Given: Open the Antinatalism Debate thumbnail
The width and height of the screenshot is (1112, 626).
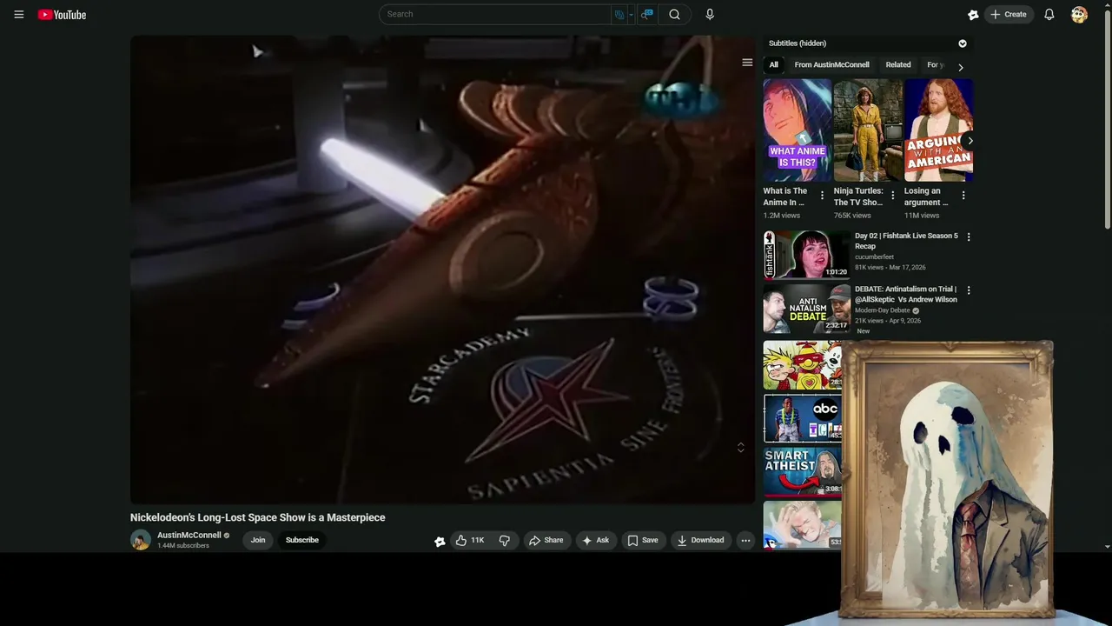Looking at the screenshot, I should click(806, 309).
